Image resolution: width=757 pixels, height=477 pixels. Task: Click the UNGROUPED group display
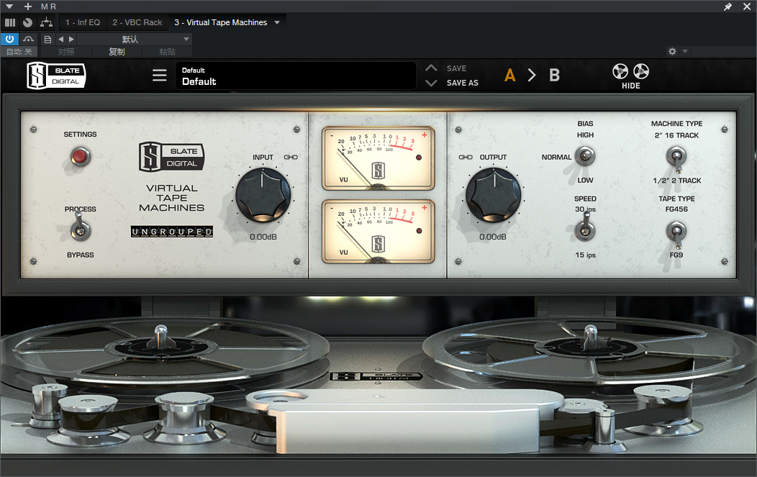tap(172, 232)
